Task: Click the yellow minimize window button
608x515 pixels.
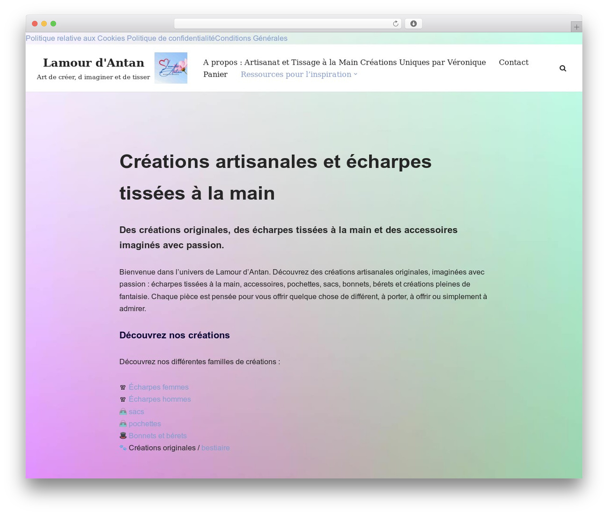Action: 44,24
